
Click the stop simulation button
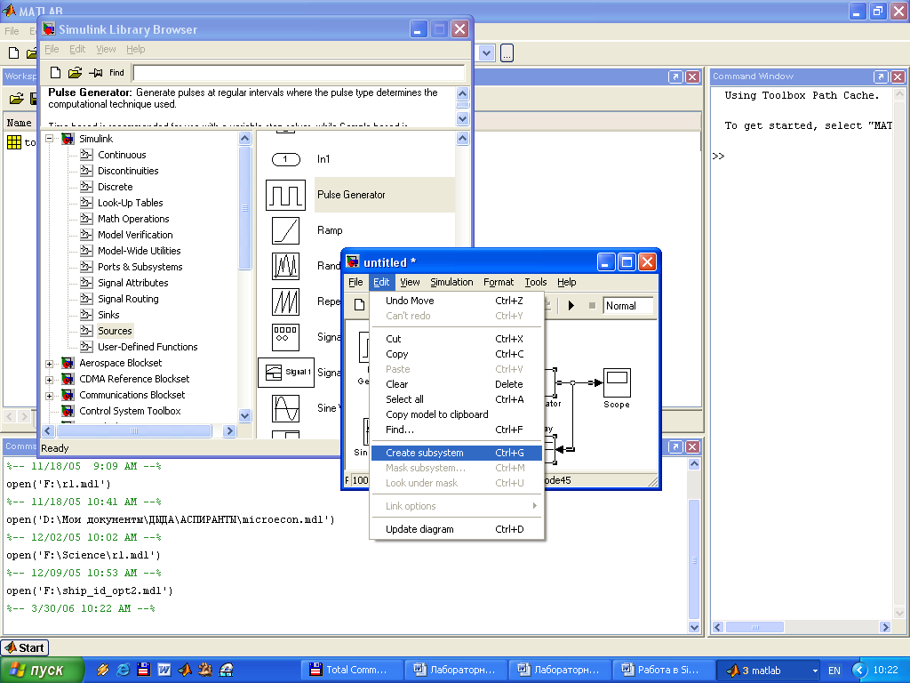[x=592, y=306]
